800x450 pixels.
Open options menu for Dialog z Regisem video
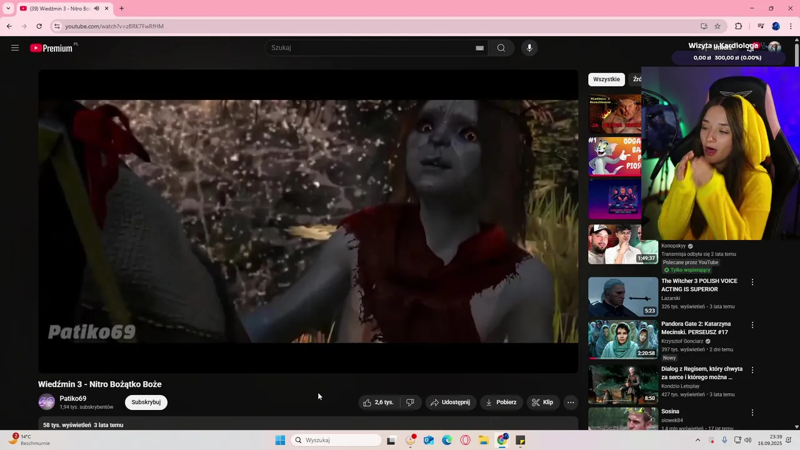752,370
